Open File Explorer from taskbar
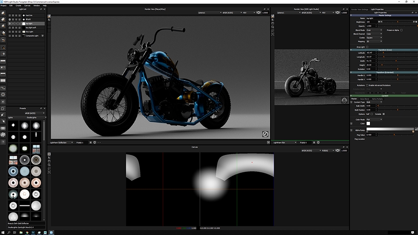 (x=21, y=233)
